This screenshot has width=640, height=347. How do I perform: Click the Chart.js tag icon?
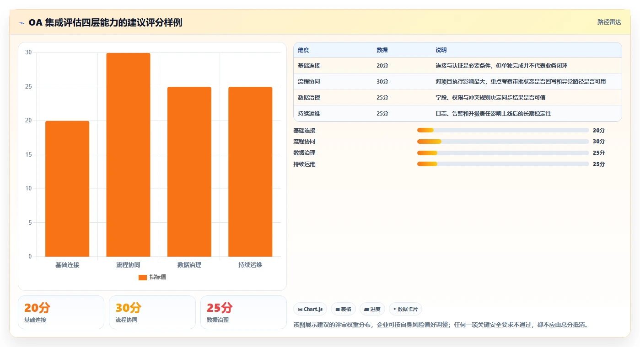tap(300, 309)
